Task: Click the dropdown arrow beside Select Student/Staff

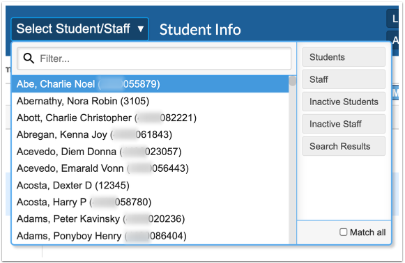Action: (x=141, y=29)
